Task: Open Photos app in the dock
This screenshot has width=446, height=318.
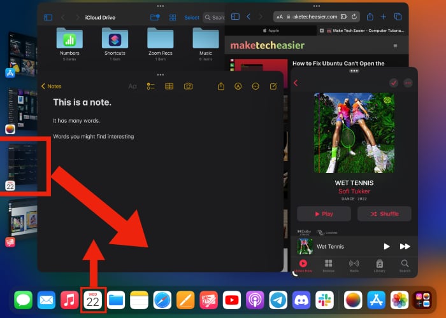Action: coord(399,300)
